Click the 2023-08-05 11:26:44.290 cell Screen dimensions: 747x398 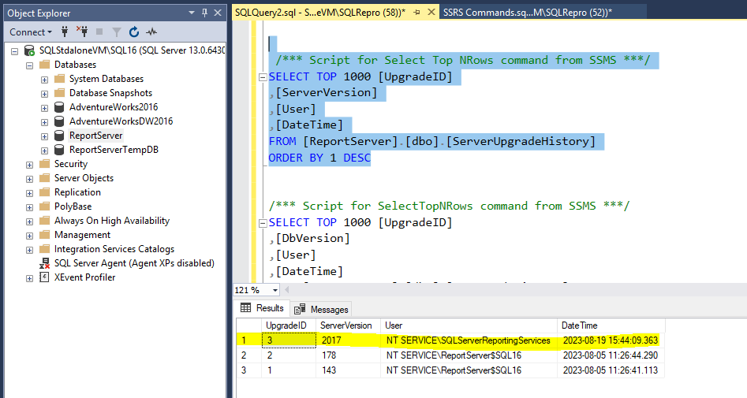tap(611, 355)
